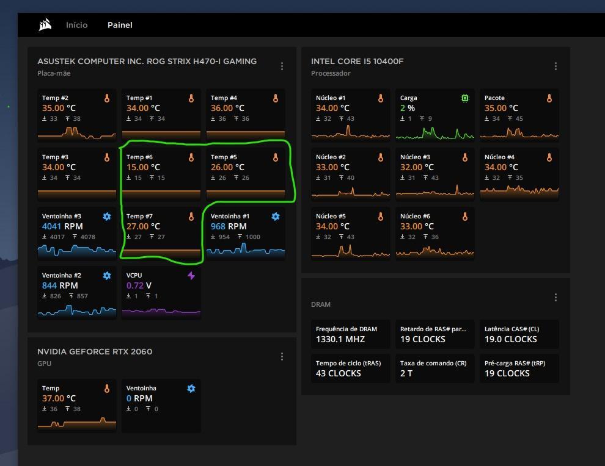Click thermometer icon on Núcleo #5 card
This screenshot has width=605, height=466.
[x=381, y=217]
